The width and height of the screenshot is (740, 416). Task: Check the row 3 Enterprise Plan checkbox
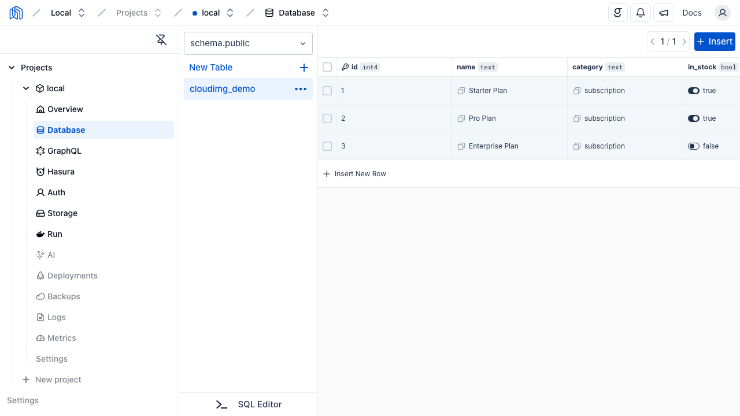pyautogui.click(x=327, y=146)
